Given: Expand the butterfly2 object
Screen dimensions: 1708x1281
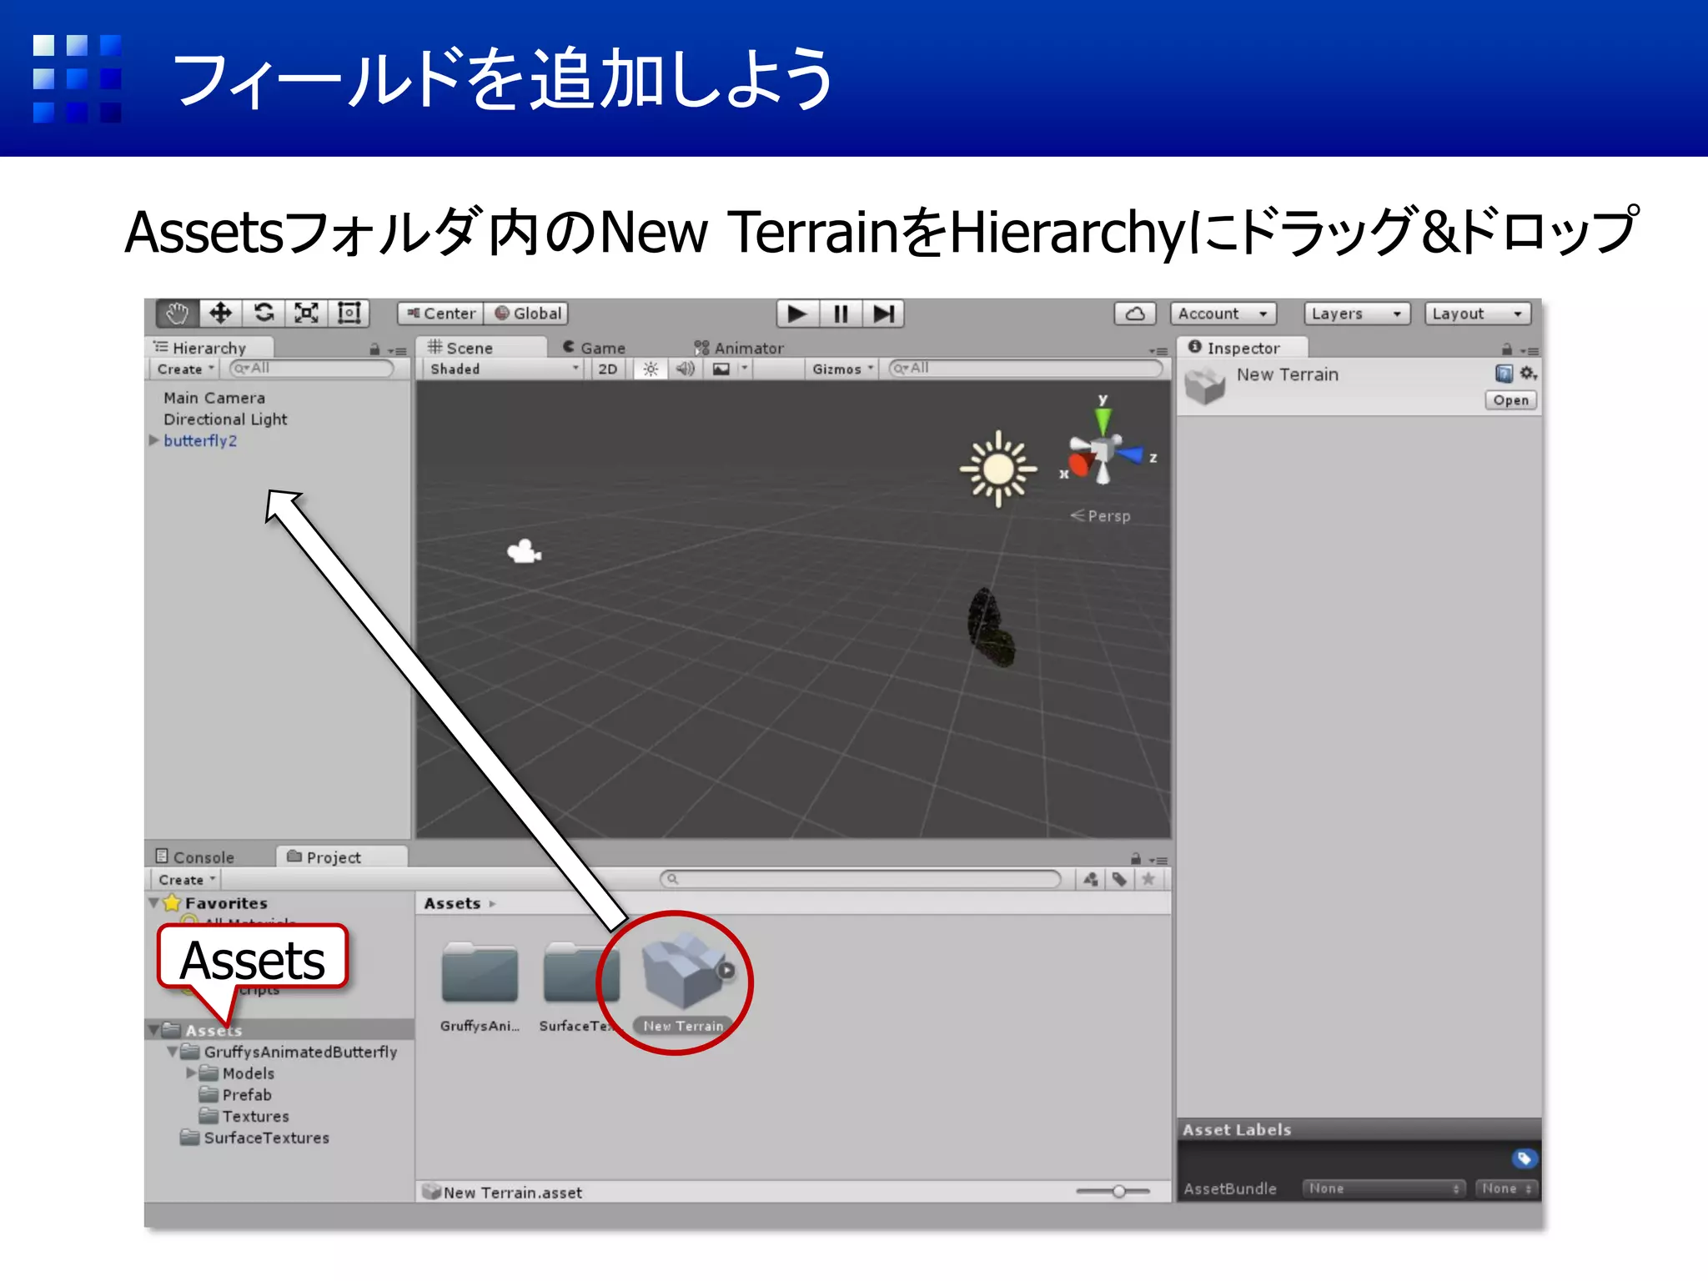Looking at the screenshot, I should click(x=153, y=440).
